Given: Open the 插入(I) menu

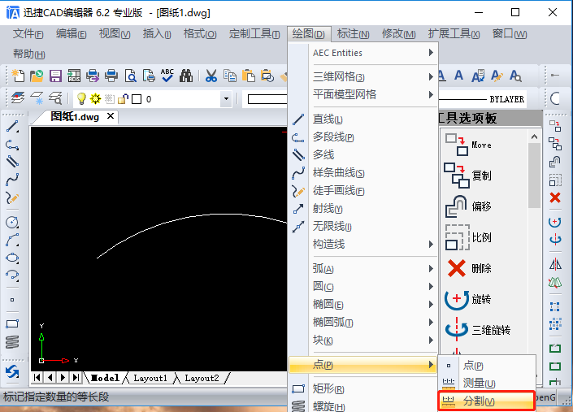Looking at the screenshot, I should [x=157, y=34].
